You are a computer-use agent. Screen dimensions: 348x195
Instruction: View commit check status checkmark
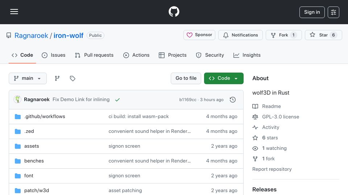117,100
